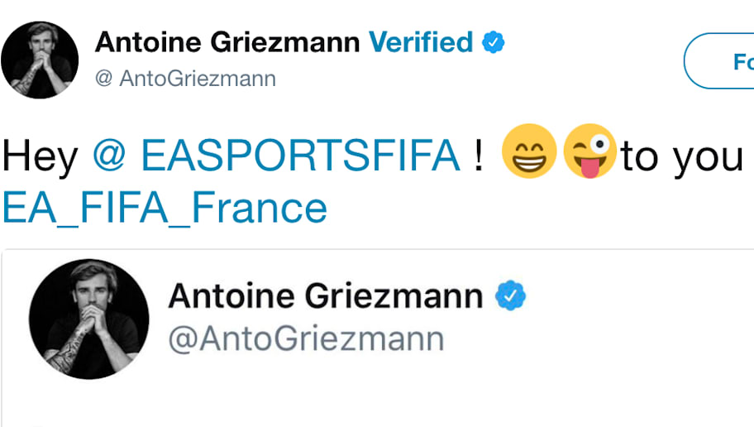This screenshot has width=754, height=427.
Task: Open the EA_FIFA_France mention link
Action: pos(165,208)
